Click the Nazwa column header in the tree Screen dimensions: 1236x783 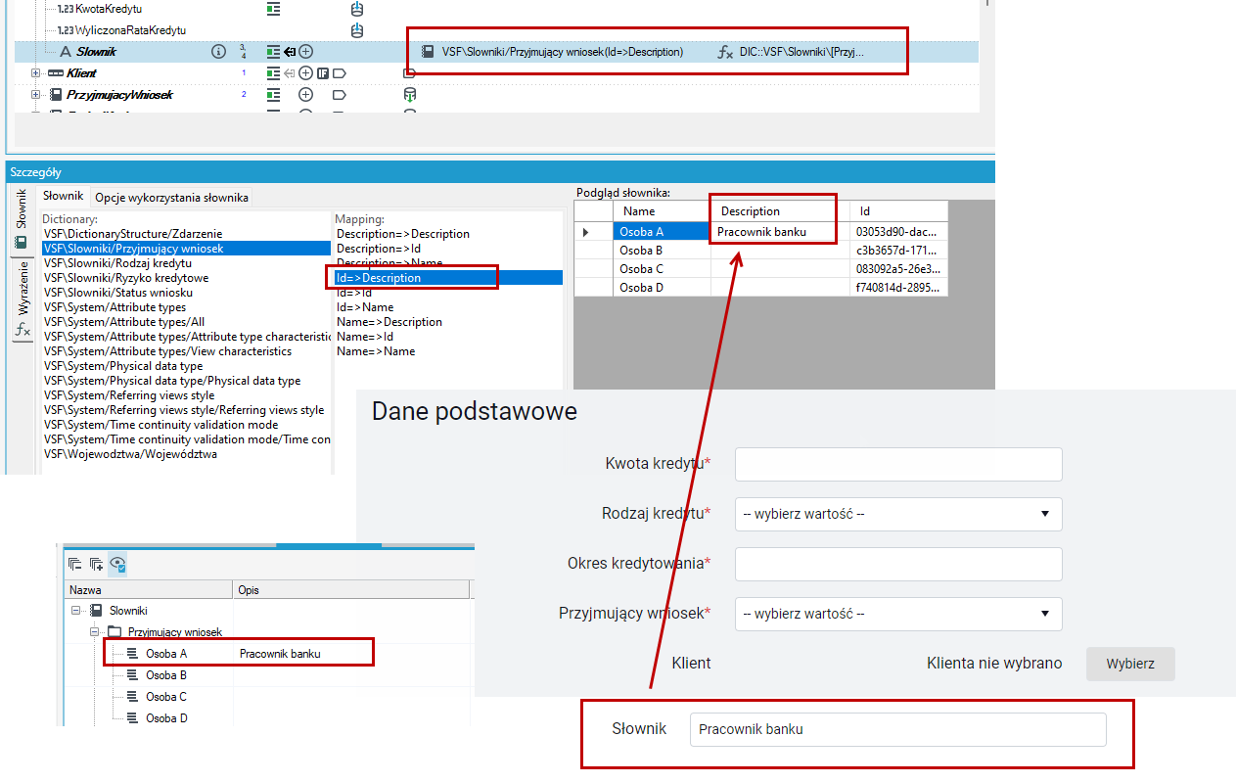tap(149, 590)
